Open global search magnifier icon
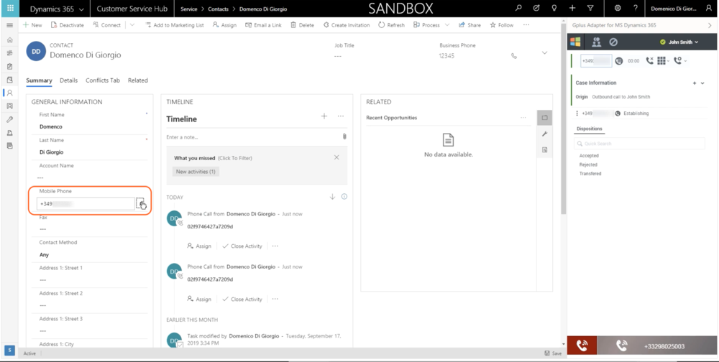 click(x=518, y=8)
